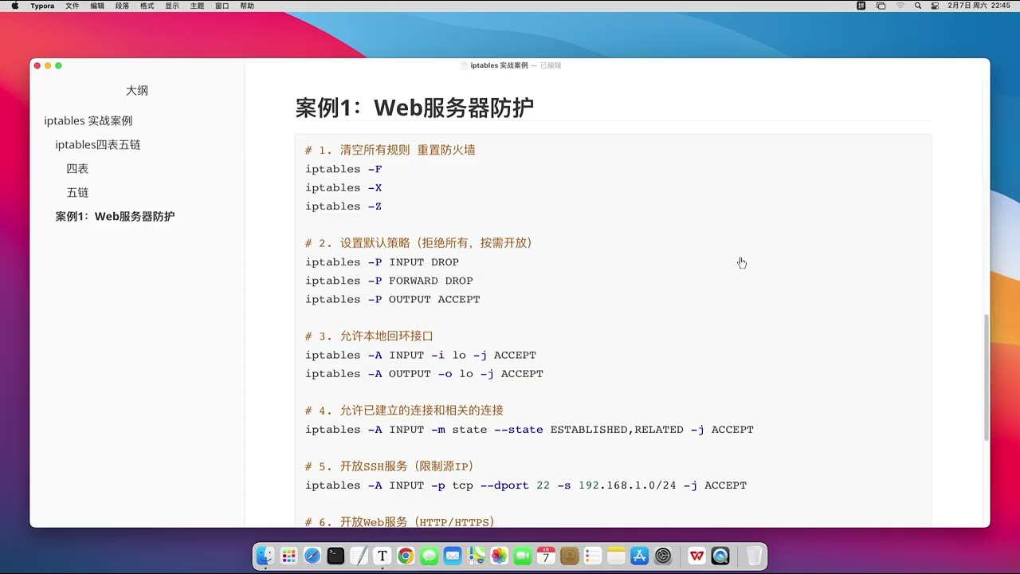Screen dimensions: 1020x574
Task: Open the 主题 menu
Action: [197, 6]
